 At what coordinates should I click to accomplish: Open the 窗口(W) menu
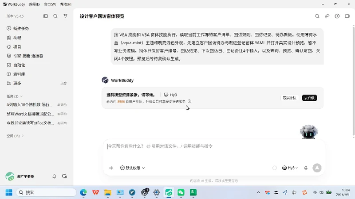[50, 4]
